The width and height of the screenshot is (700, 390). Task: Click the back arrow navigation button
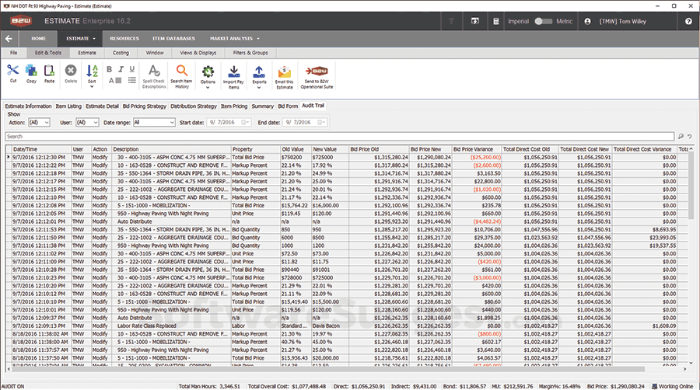9,38
